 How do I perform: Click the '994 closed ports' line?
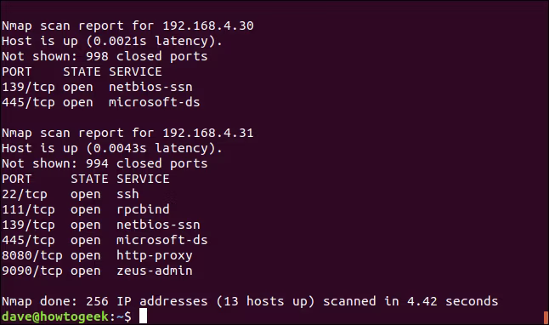[105, 163]
